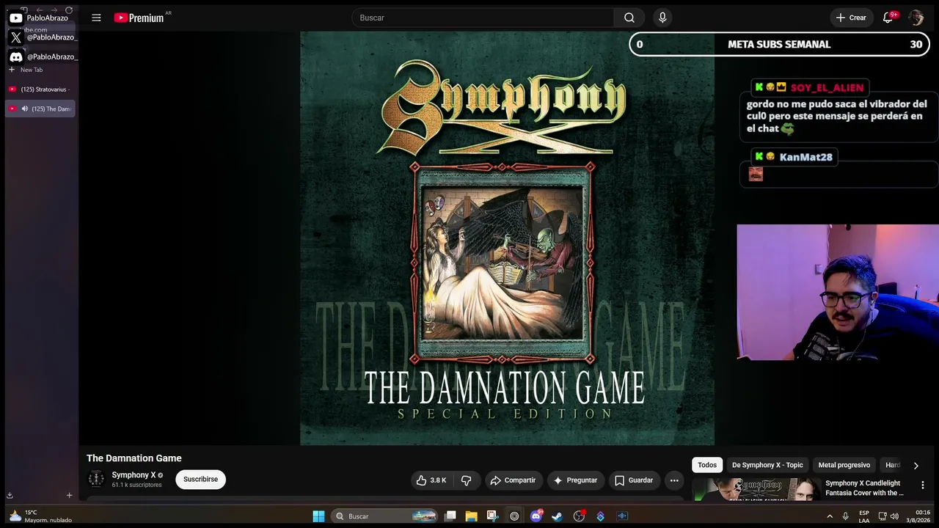This screenshot has width=939, height=528.
Task: Click the Suscribirse button
Action: click(200, 480)
